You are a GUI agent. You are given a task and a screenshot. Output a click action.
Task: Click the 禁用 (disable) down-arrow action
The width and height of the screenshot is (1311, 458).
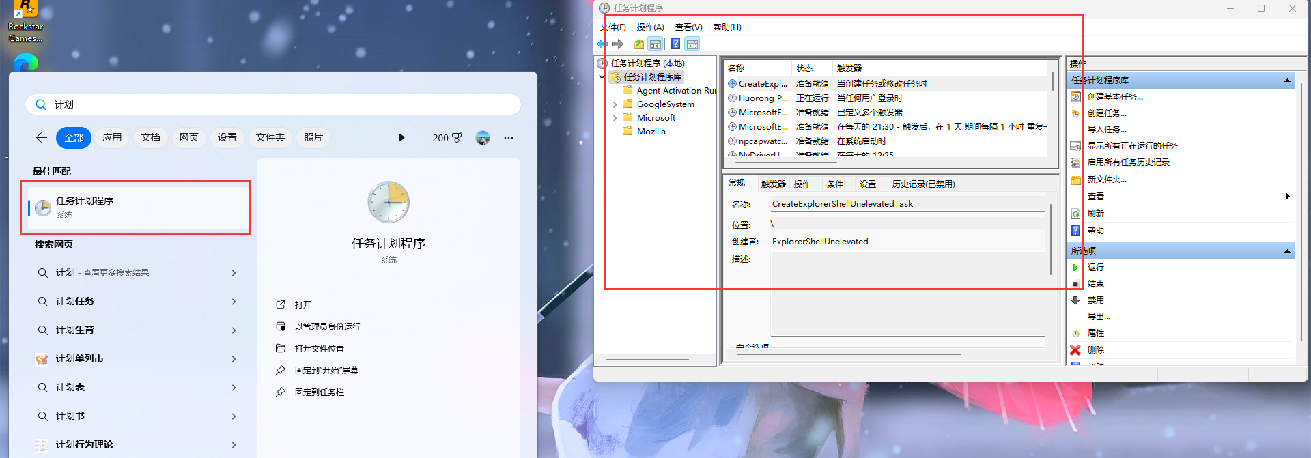coord(1095,300)
